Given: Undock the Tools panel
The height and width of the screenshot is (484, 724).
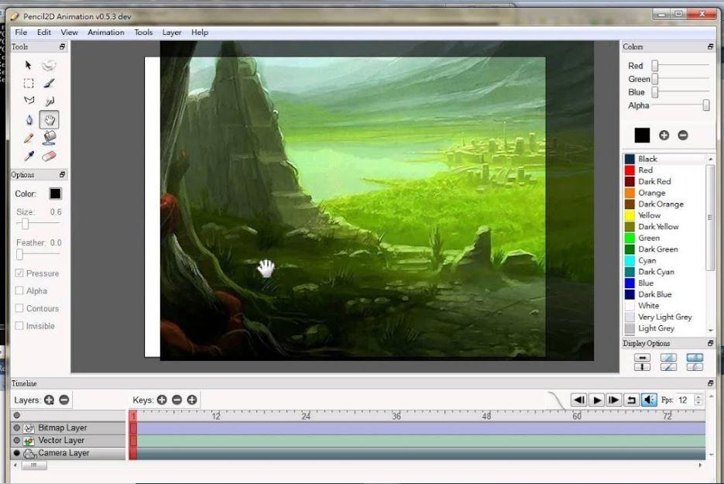Looking at the screenshot, I should point(63,46).
